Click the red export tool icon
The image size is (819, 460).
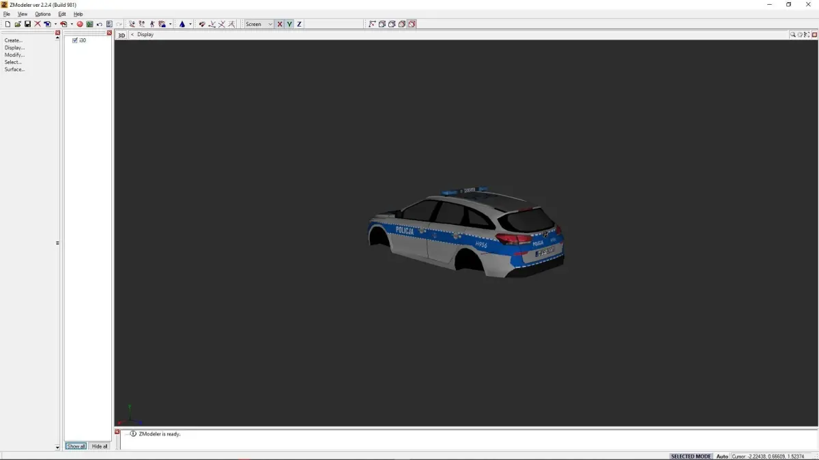click(63, 24)
